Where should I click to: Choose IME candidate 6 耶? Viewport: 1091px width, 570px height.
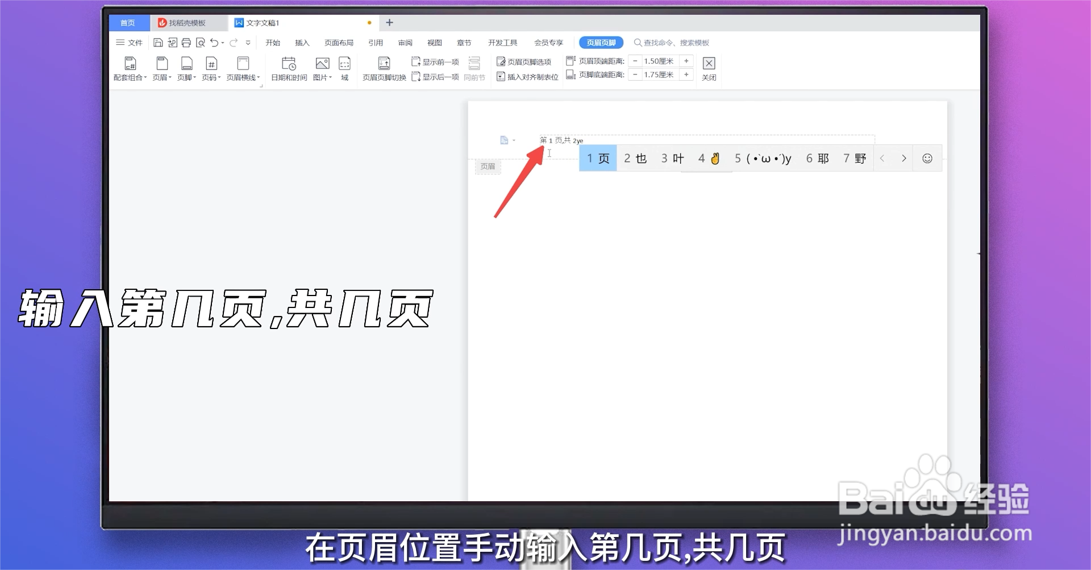coord(818,159)
